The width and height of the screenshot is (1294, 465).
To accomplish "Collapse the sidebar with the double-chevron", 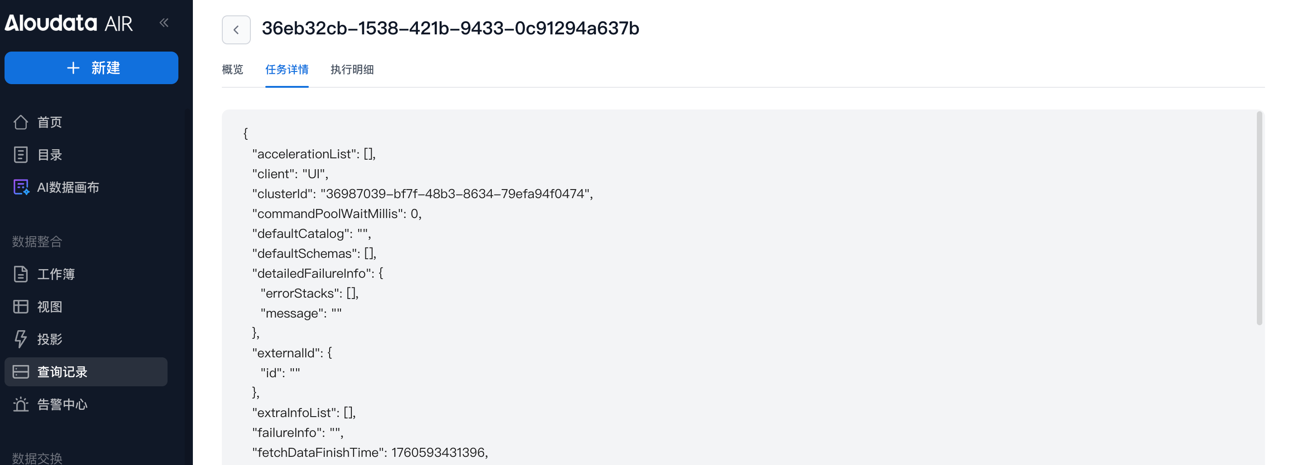I will (x=164, y=23).
